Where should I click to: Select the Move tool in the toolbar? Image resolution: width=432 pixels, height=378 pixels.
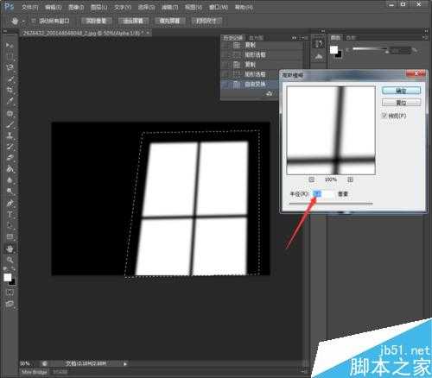(10, 45)
